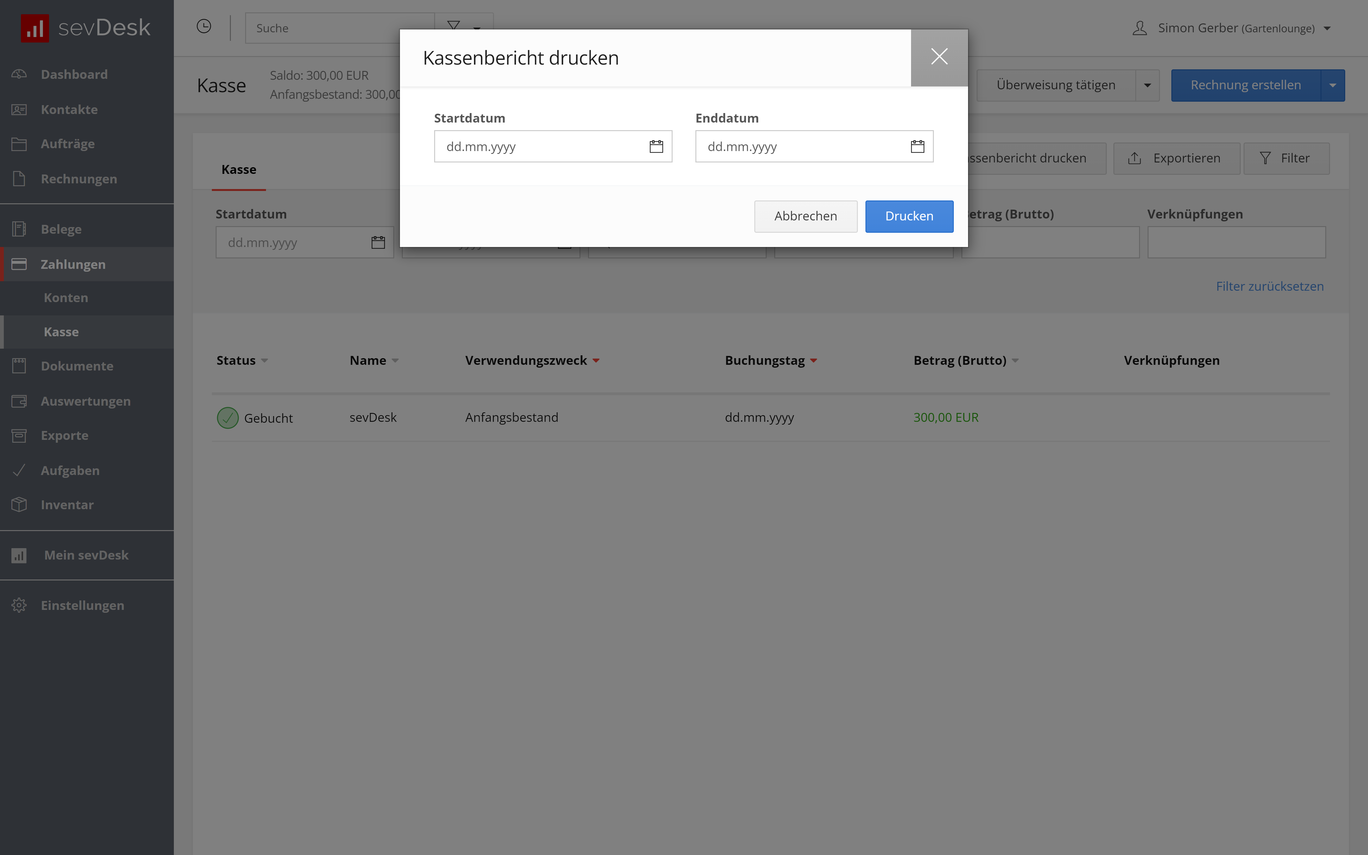Screen dimensions: 1368x855
Task: Open calendar picker for dialog Enddatum
Action: [x=917, y=146]
